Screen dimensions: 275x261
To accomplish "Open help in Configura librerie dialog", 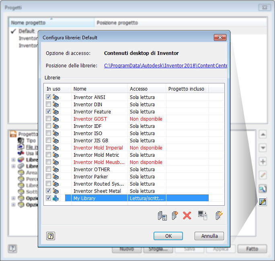I will tap(51, 236).
